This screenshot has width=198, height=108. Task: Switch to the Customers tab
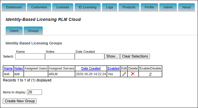click(x=39, y=7)
